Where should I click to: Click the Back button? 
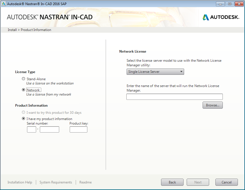(x=172, y=182)
